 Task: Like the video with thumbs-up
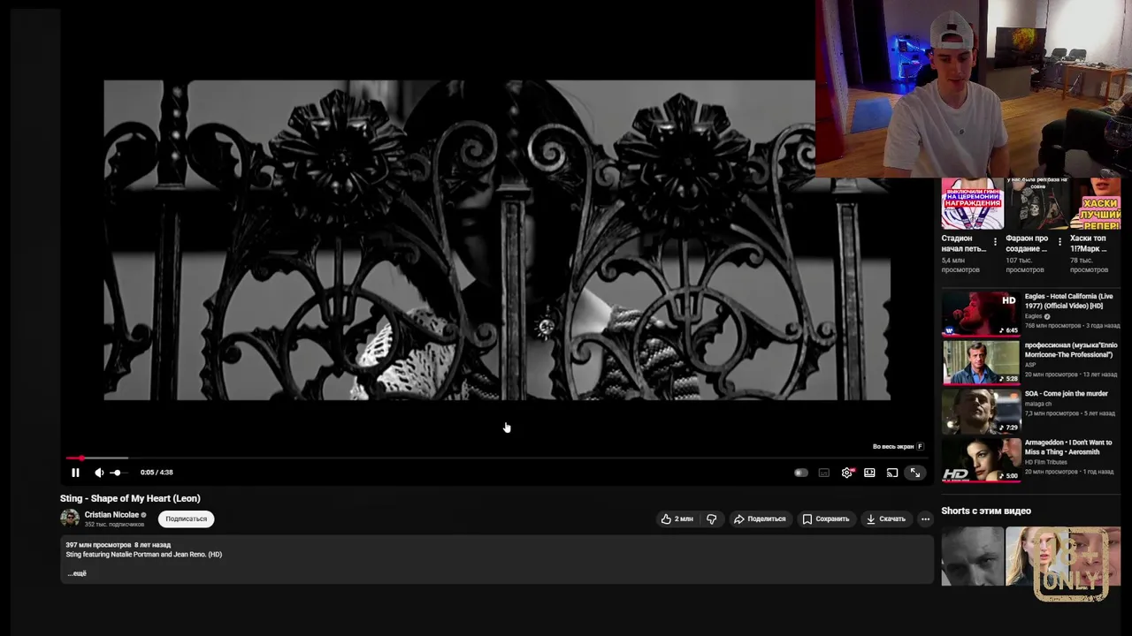tap(677, 519)
